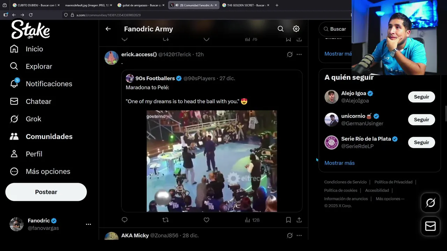The image size is (447, 251).
Task: Share icon on post above erick.access()
Action: 299,39
